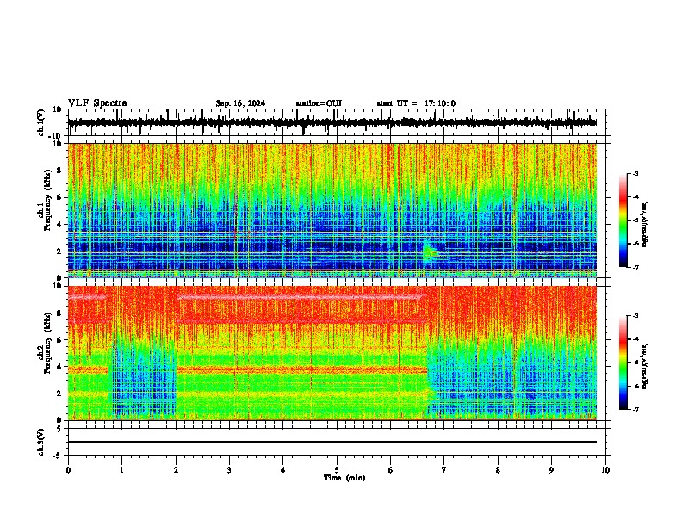Click the "6" kHz tick on ch.2 frequency axis
This screenshot has width=682, height=527.
point(59,340)
